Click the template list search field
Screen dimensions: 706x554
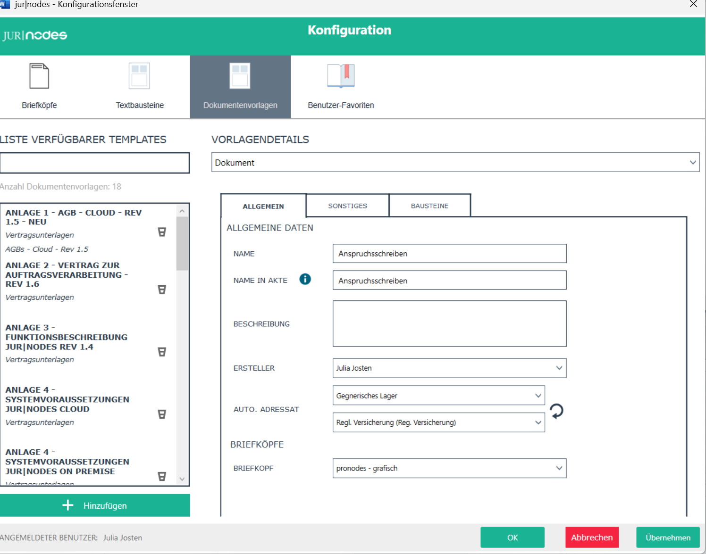95,163
